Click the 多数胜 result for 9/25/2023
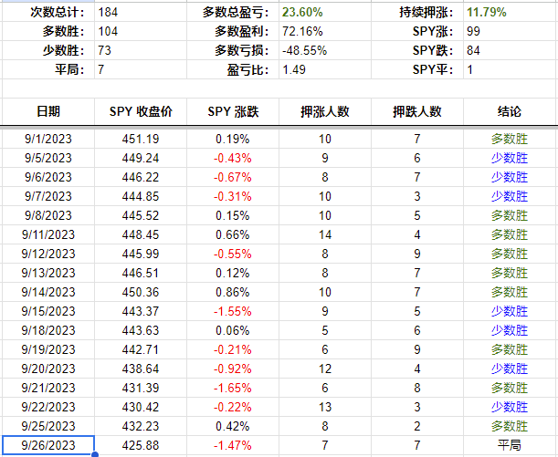Image resolution: width=558 pixels, height=457 pixels. [x=510, y=426]
